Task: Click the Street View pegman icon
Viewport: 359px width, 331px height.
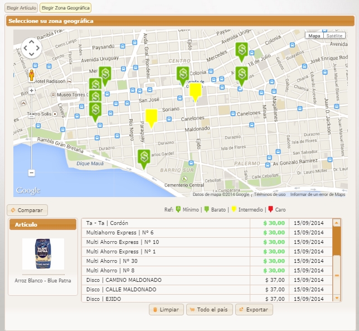Action: pos(31,75)
